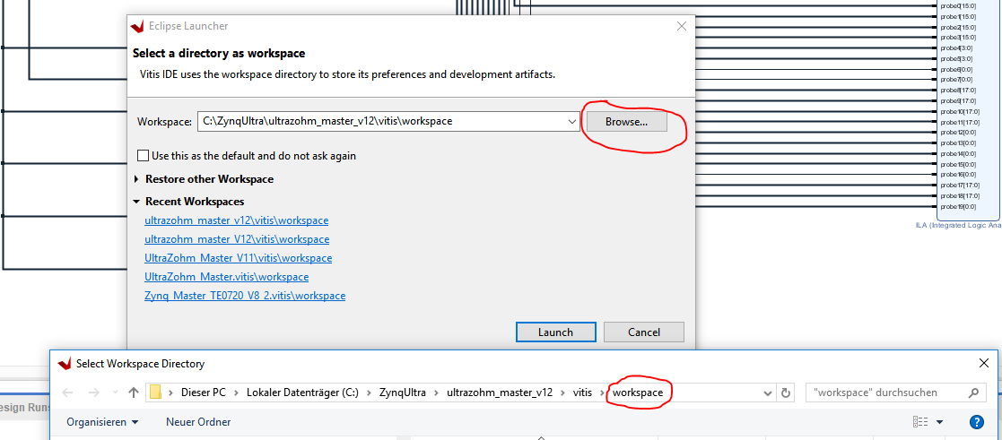This screenshot has width=1002, height=440.
Task: Select the Zynq_Master_TE0720_V8_2 workspace link
Action: (x=244, y=296)
